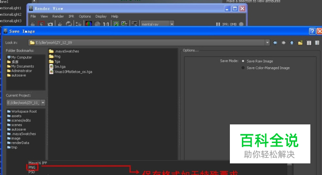Screen dimensions: 322x175
Task: Select the 桌面 bookmark
Action: click(13, 62)
